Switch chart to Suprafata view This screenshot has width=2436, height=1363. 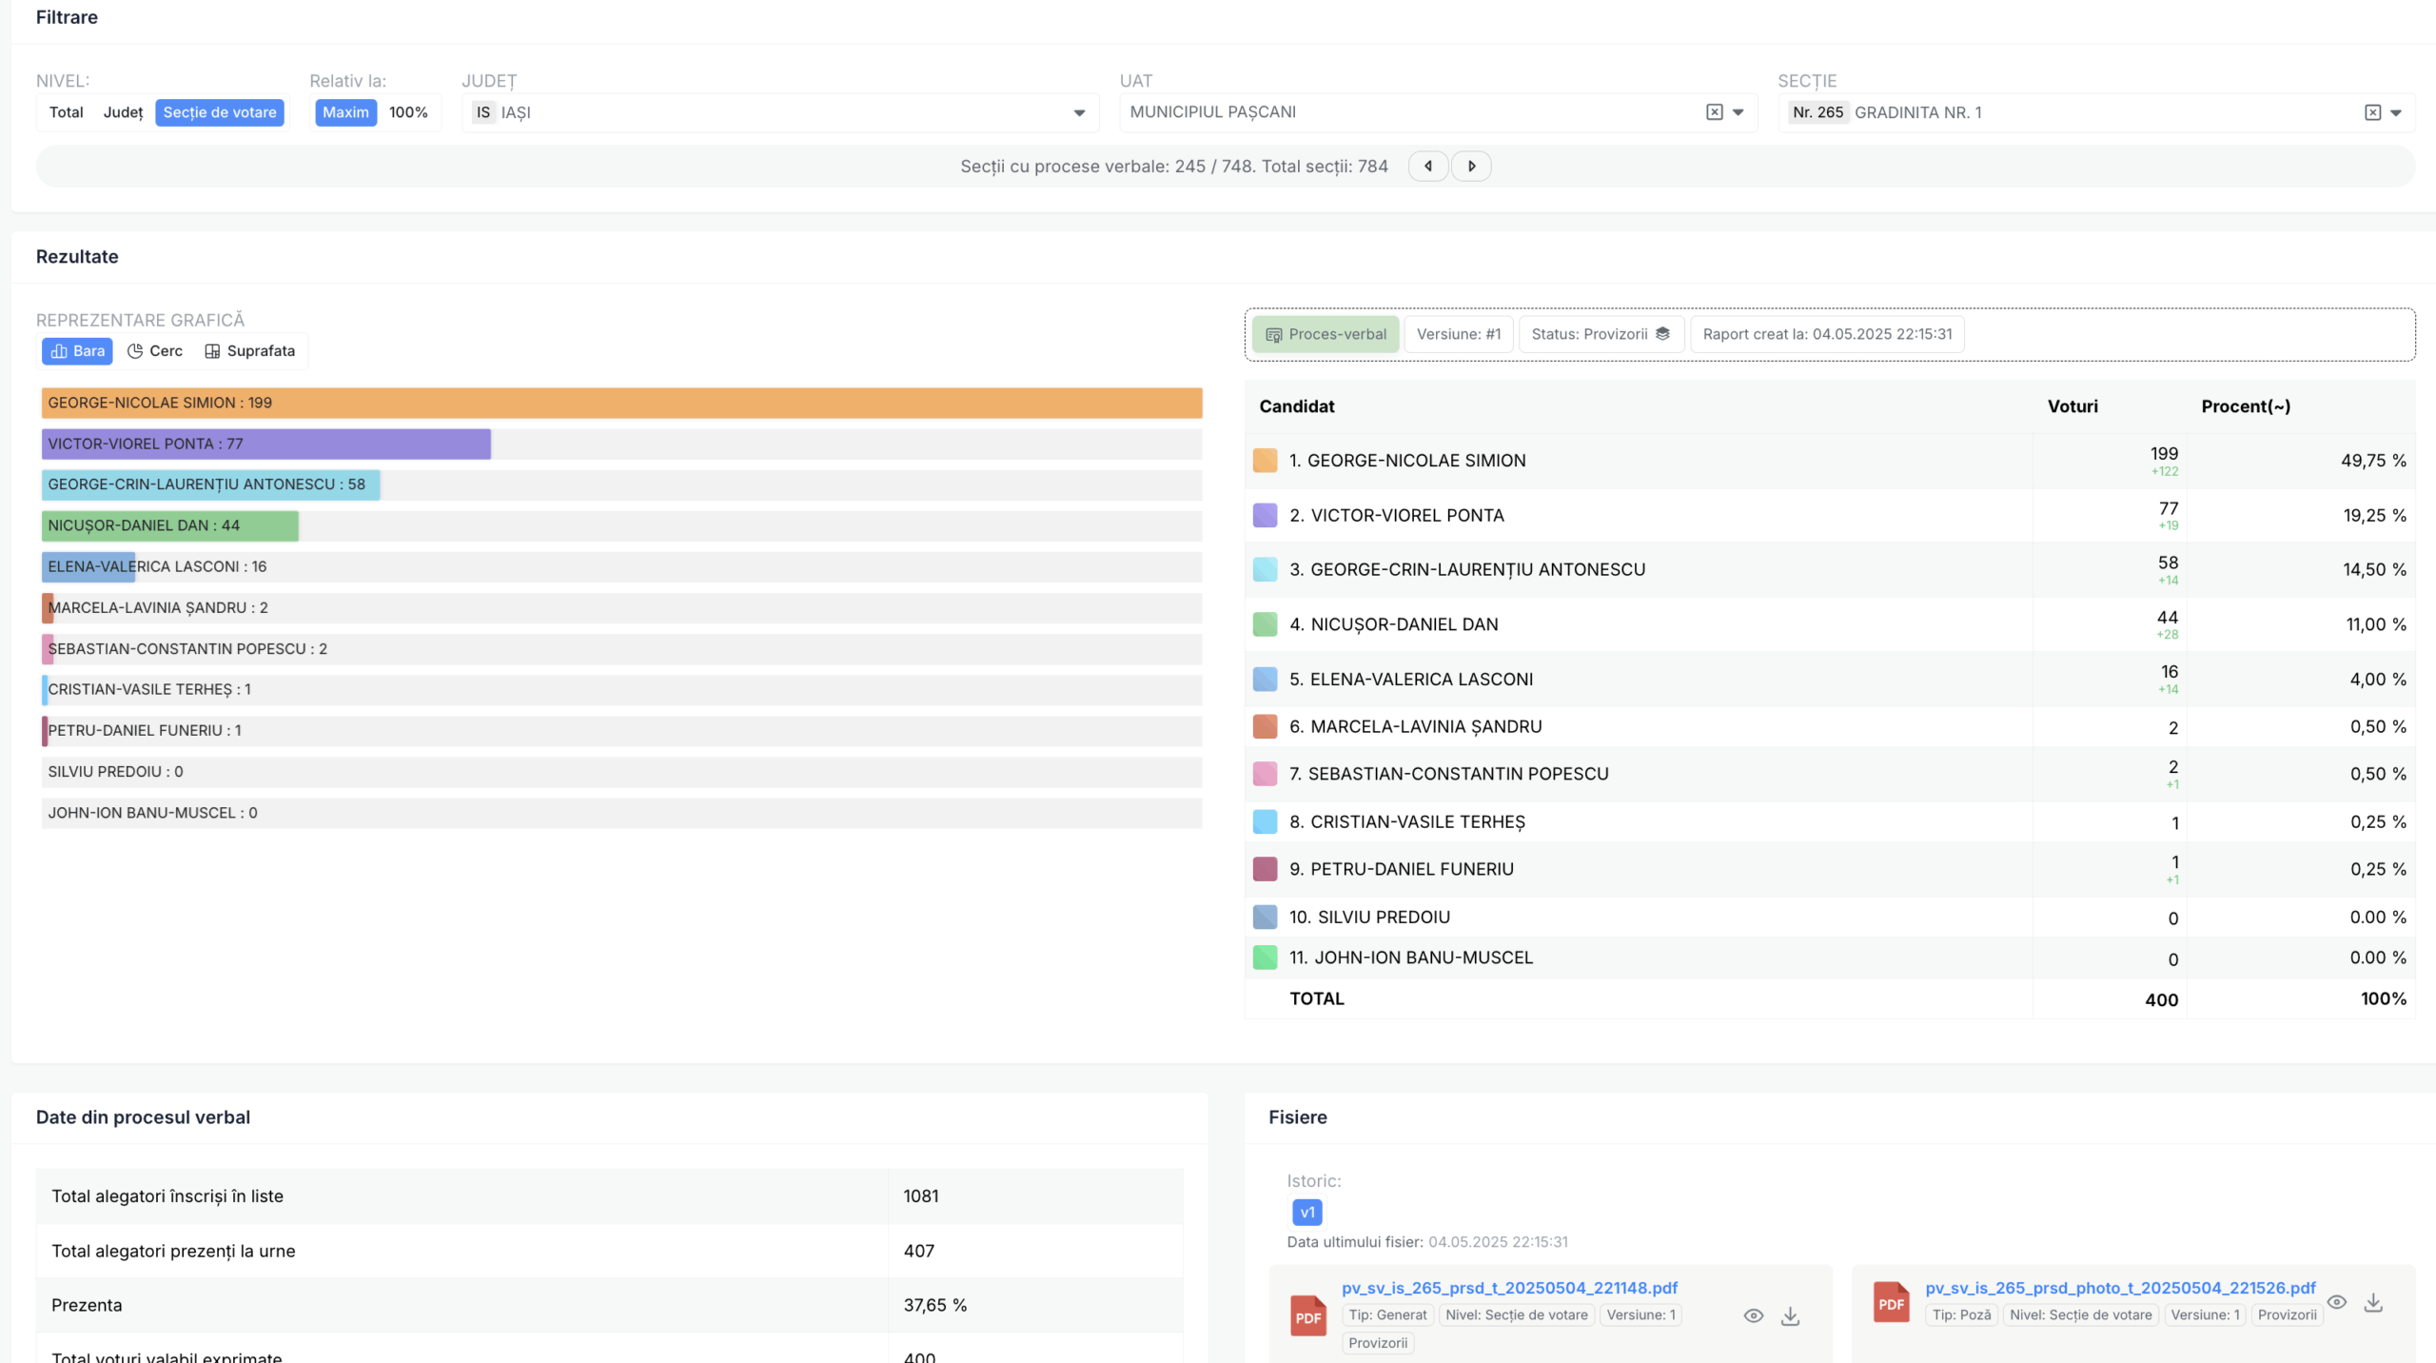tap(250, 351)
